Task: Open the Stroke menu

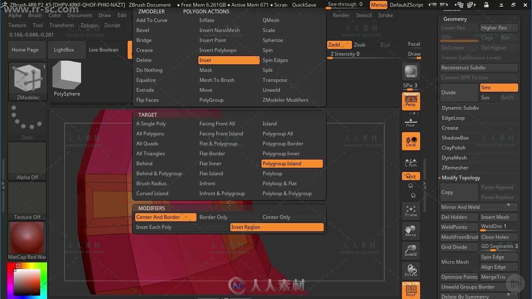Action: click(x=385, y=15)
